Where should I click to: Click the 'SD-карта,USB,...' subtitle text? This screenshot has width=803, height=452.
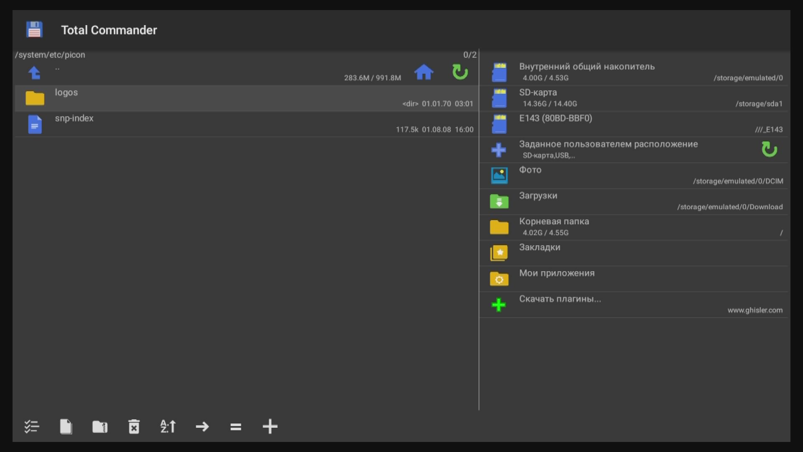pos(549,156)
